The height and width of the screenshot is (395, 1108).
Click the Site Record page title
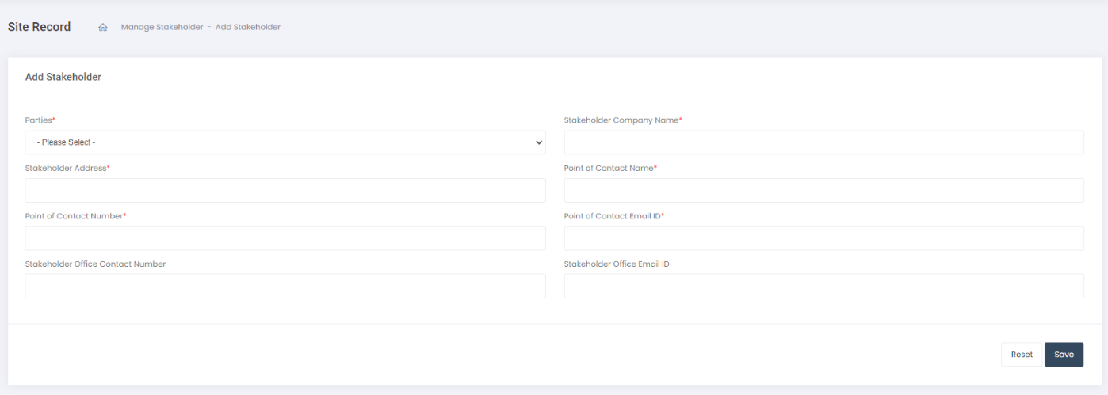pos(40,27)
